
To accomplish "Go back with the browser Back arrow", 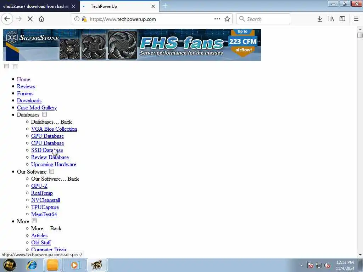I will coord(7,19).
